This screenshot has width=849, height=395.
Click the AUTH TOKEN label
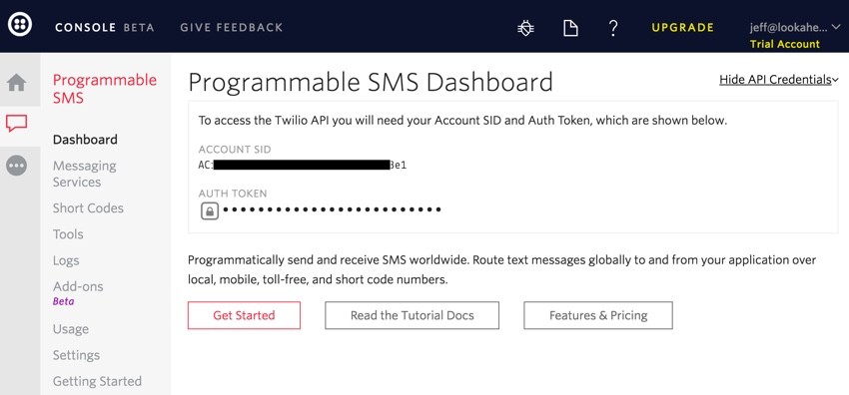coord(233,194)
